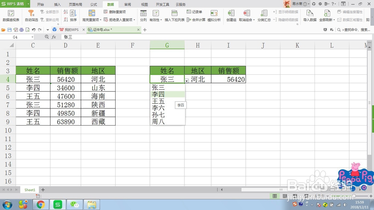Open the 记录单 record form
The image size is (374, 210).
pos(194,12)
